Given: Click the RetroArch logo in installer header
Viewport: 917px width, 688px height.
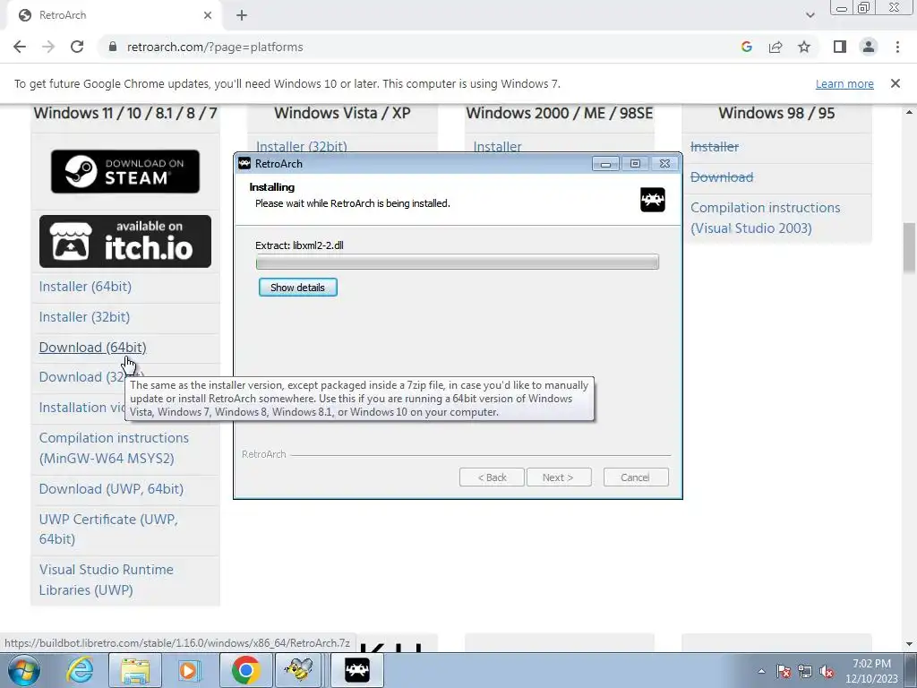Looking at the screenshot, I should tap(653, 200).
